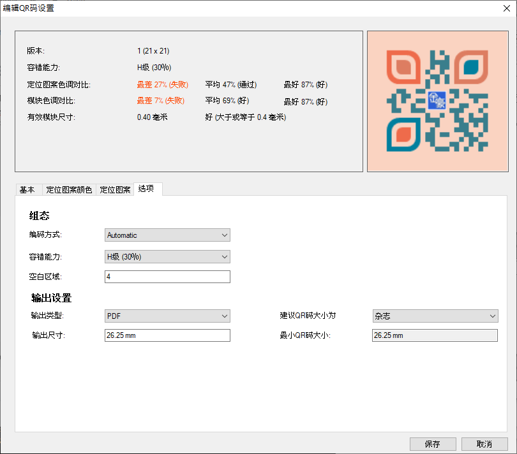Click the 输出设置 section heading
Screen dimensions: 517x454
tap(52, 298)
